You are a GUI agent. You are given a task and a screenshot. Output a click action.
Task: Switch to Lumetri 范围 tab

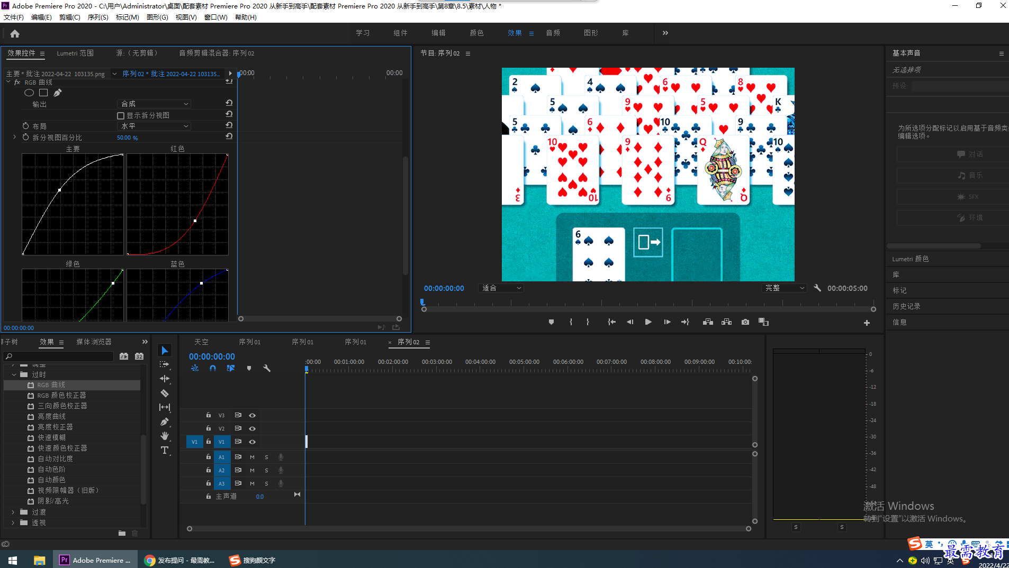75,53
